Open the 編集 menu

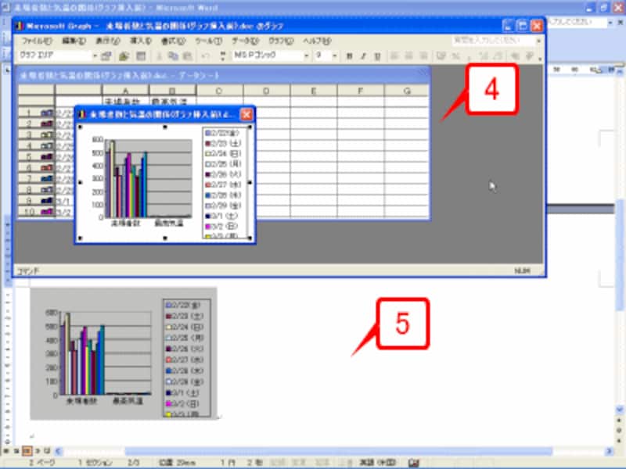click(74, 41)
